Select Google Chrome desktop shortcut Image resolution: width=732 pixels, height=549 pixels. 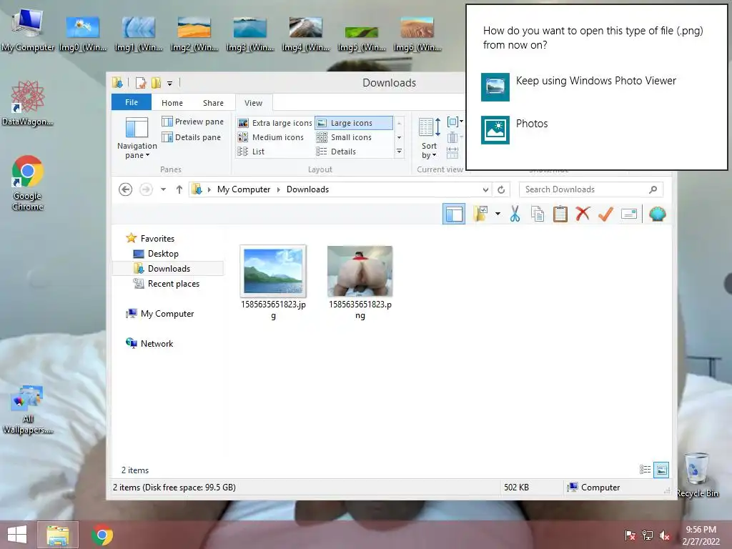[x=28, y=184]
